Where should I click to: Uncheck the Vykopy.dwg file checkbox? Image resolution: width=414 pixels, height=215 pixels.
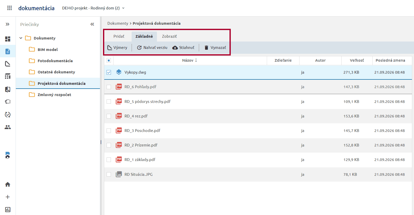tap(109, 72)
